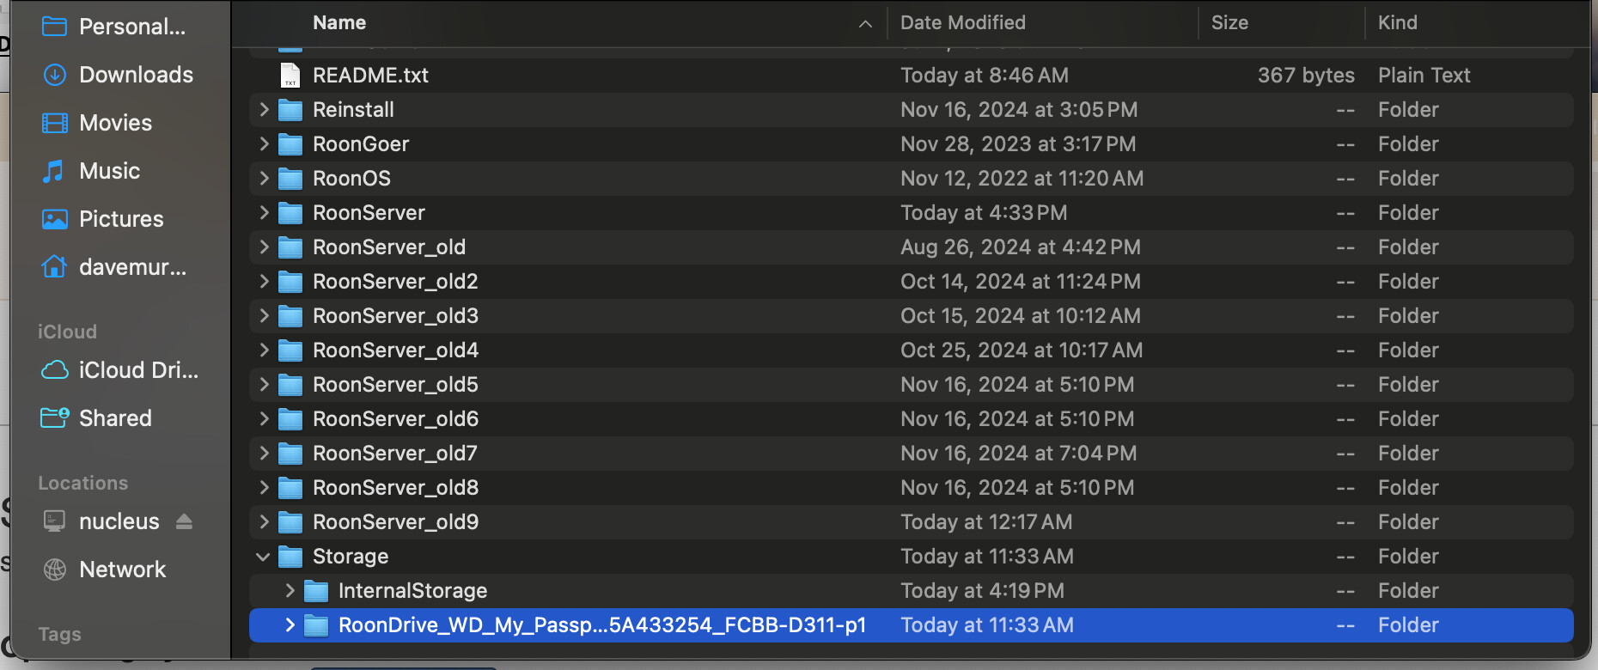Select the RoonServer_old4 row

911,350
